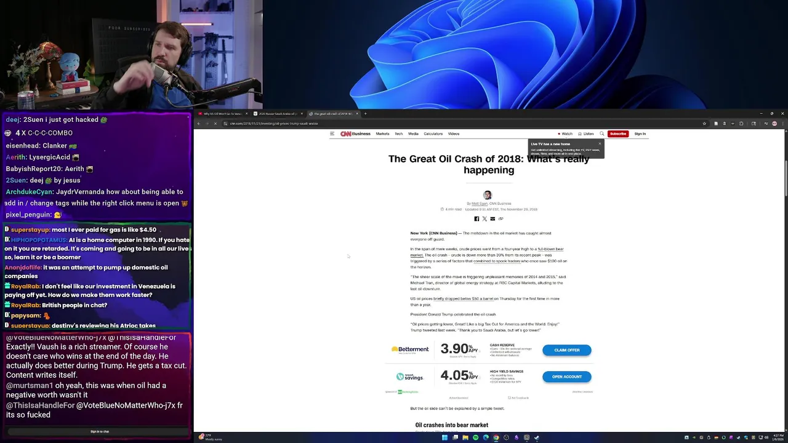Open browser profile avatar

click(x=774, y=124)
